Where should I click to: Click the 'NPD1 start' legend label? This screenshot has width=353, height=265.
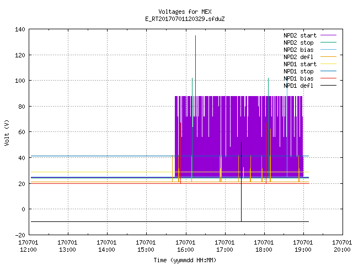[300, 64]
